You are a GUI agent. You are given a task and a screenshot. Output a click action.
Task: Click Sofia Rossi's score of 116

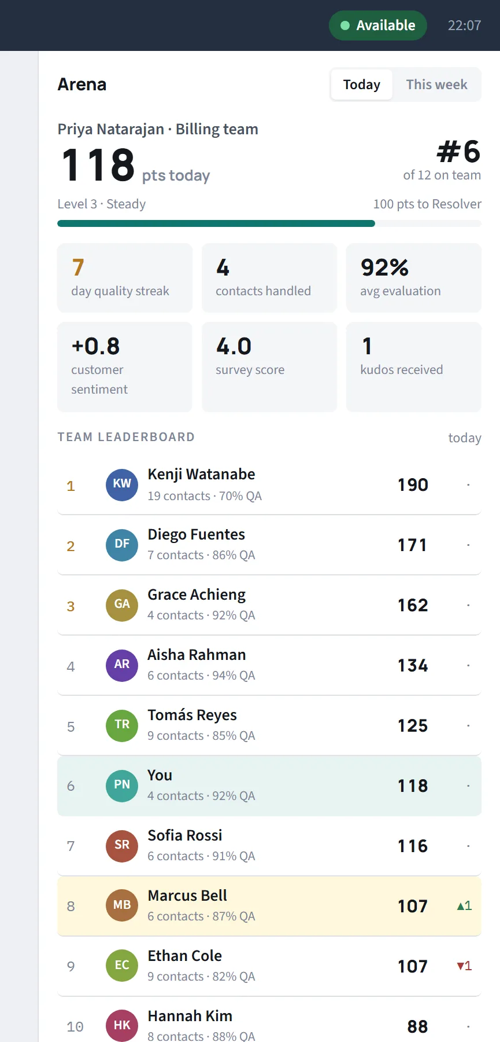(413, 846)
